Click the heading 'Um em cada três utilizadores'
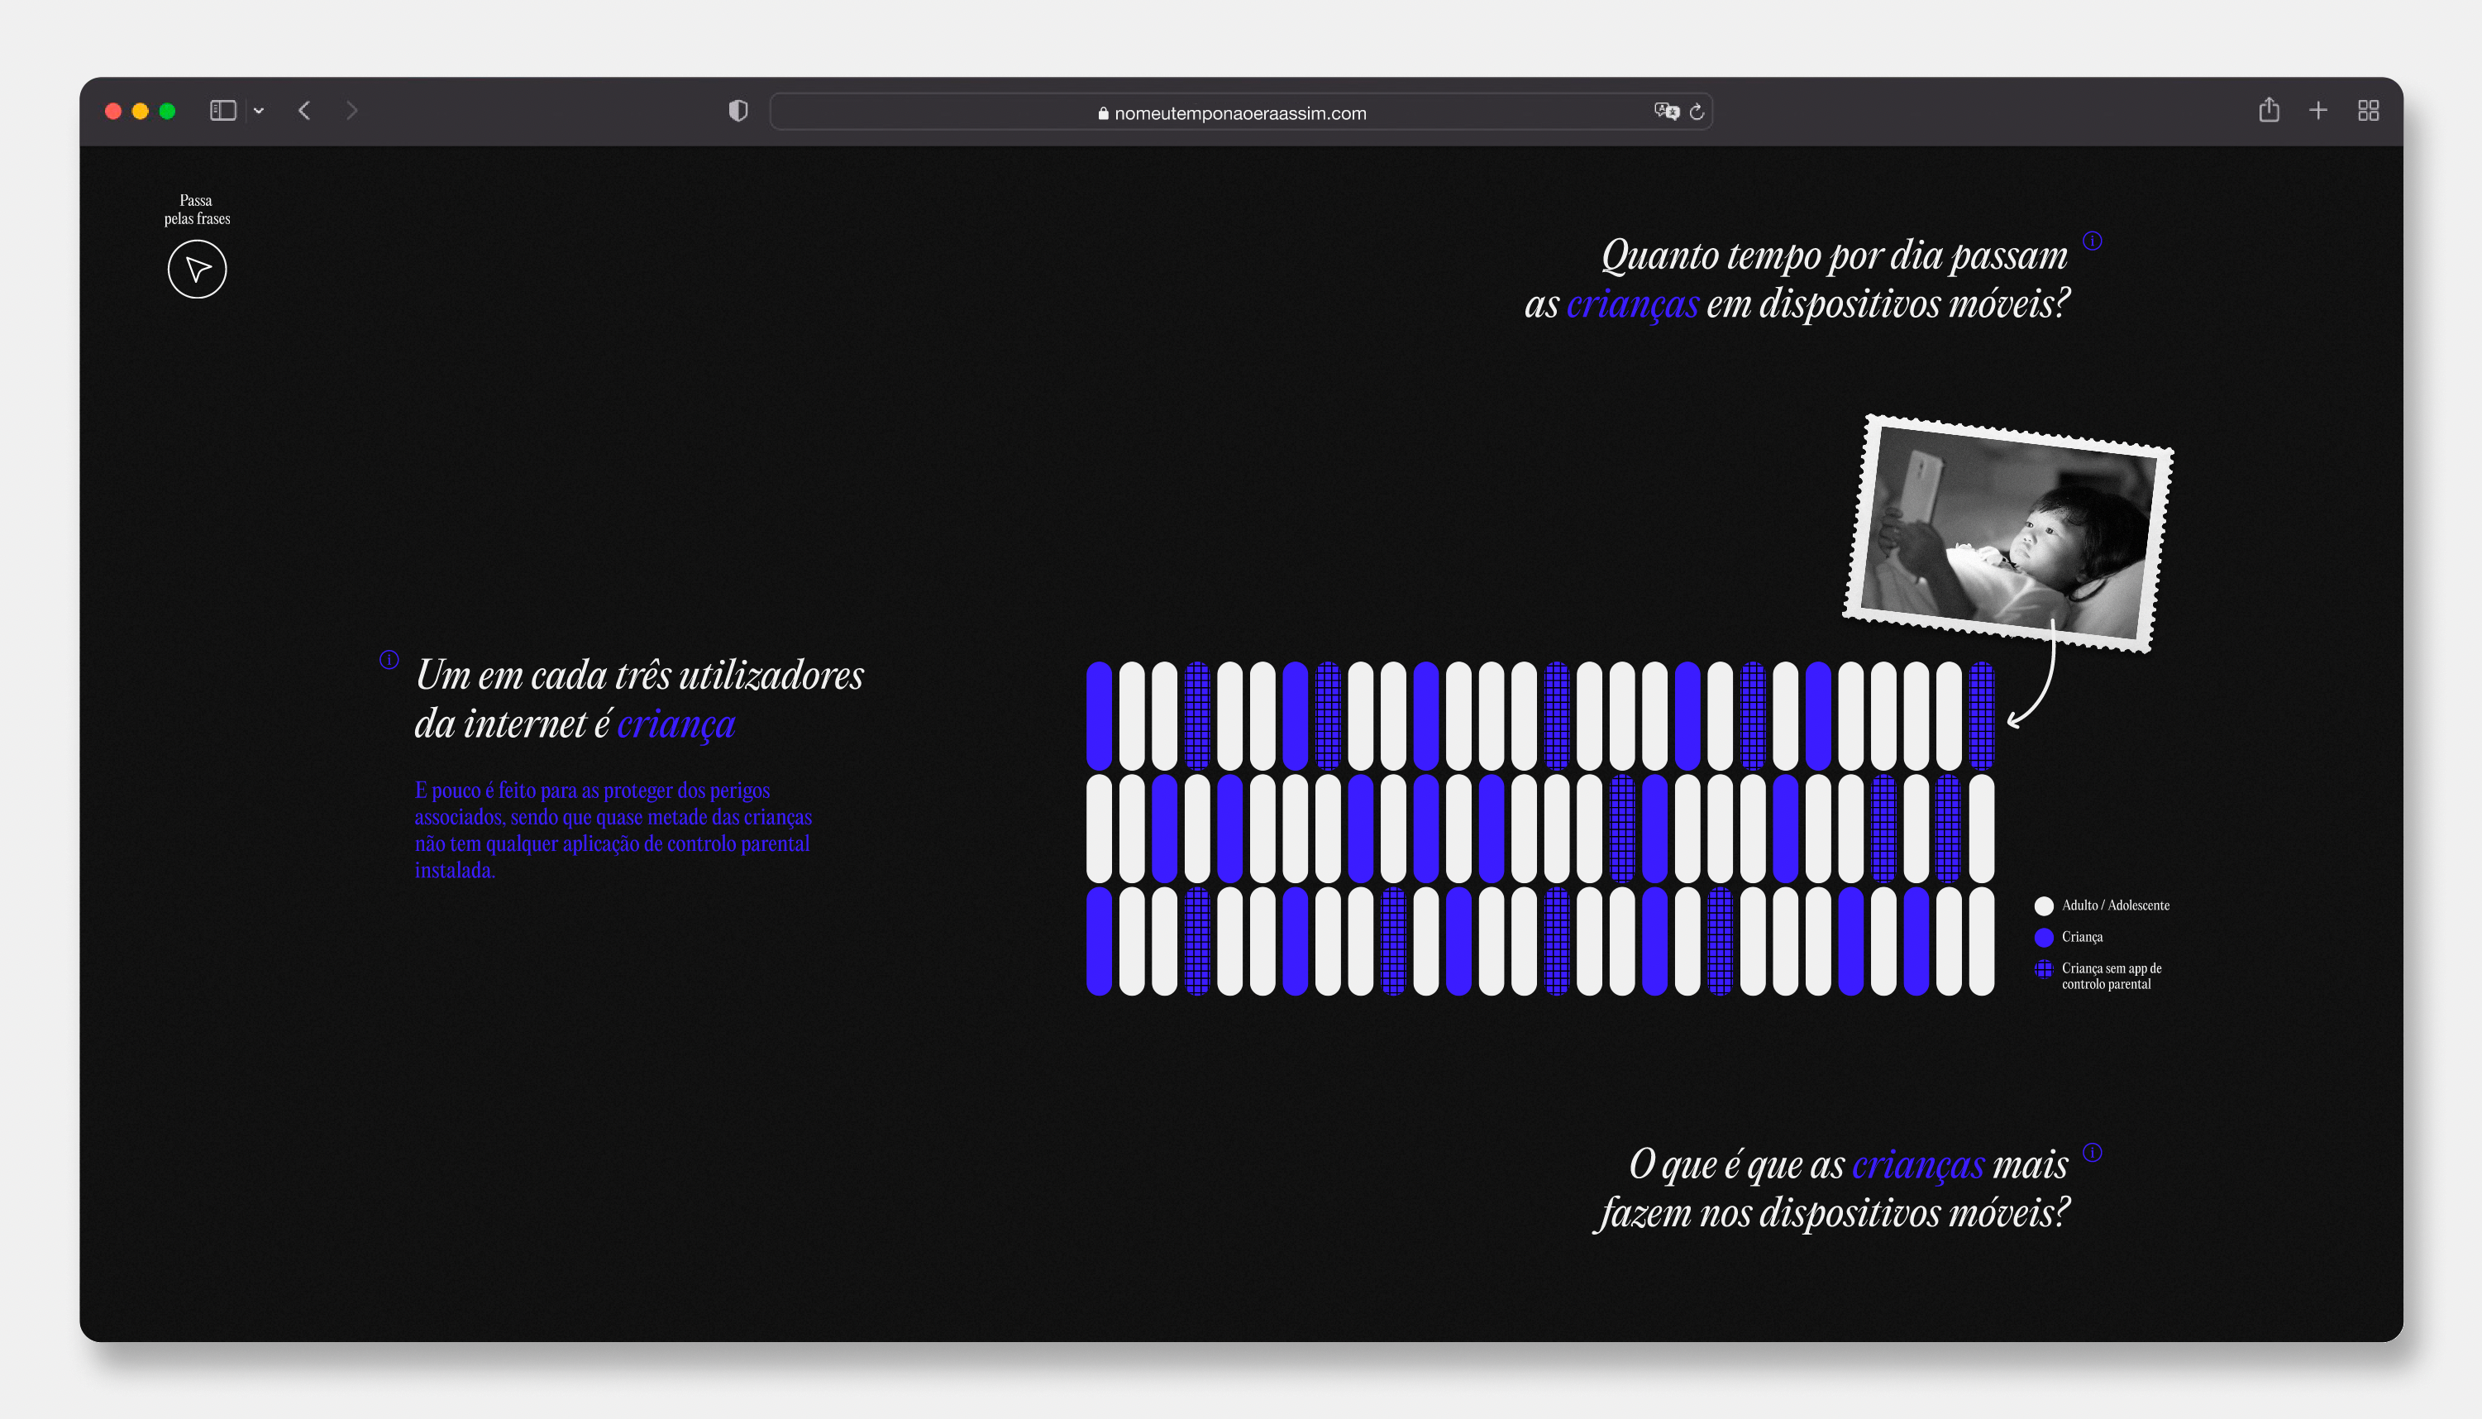Screen dimensions: 2482x1419 (640, 676)
